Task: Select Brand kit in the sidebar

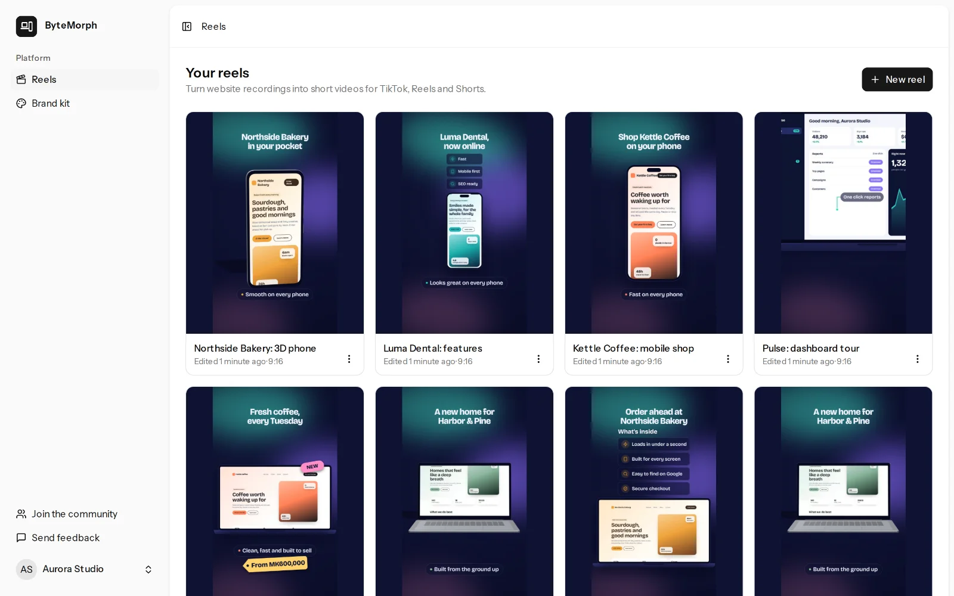Action: 85,103
